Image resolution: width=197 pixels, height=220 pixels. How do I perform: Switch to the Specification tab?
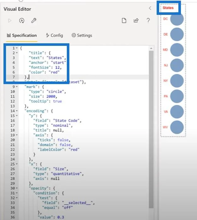(22, 35)
